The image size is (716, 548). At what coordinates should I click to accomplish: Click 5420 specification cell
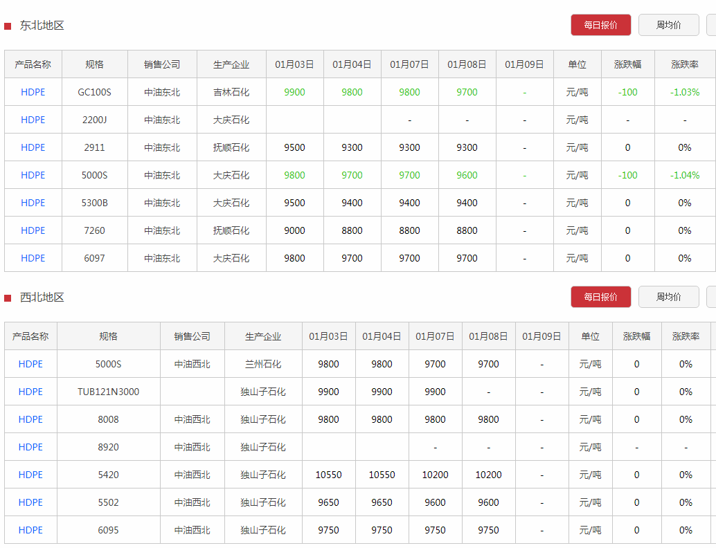(108, 475)
